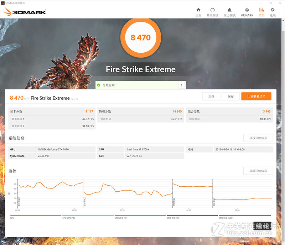Click the Save (保存) button
This screenshot has width=285, height=245.
[x=230, y=96]
